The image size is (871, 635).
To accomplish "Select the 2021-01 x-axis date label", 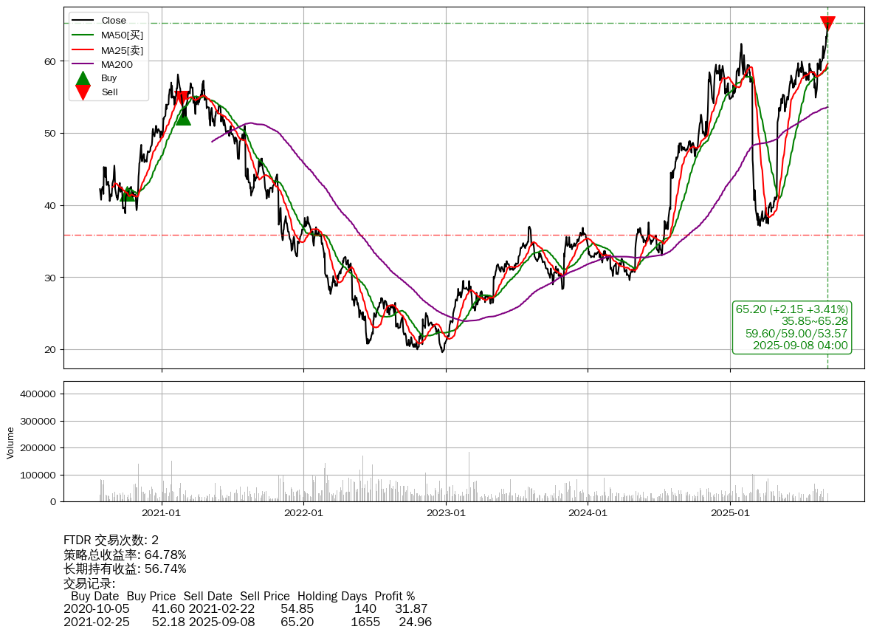I will 161,512.
